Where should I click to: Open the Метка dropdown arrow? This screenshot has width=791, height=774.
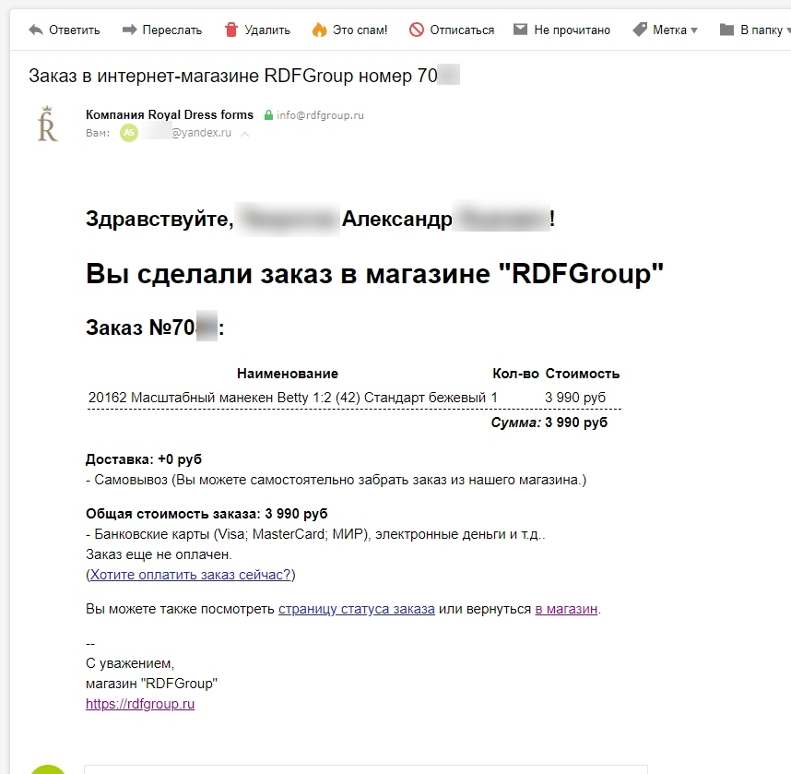pyautogui.click(x=694, y=30)
